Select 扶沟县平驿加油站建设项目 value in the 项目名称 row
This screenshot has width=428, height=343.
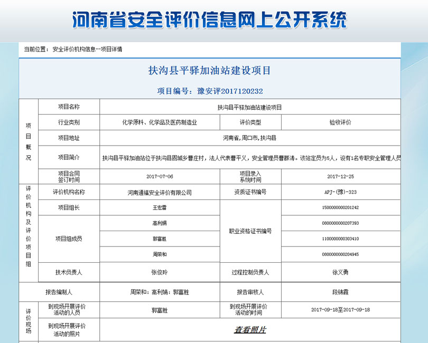point(250,108)
